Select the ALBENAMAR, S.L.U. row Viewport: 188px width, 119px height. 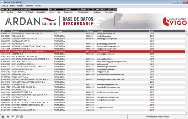pyautogui.click(x=93, y=85)
